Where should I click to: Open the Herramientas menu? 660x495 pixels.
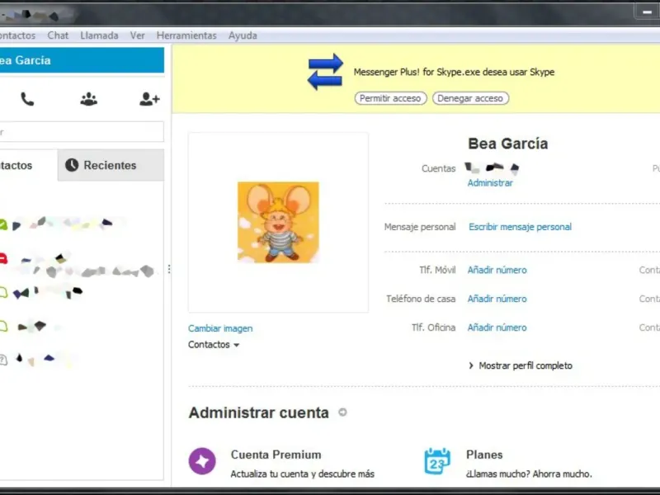(186, 35)
